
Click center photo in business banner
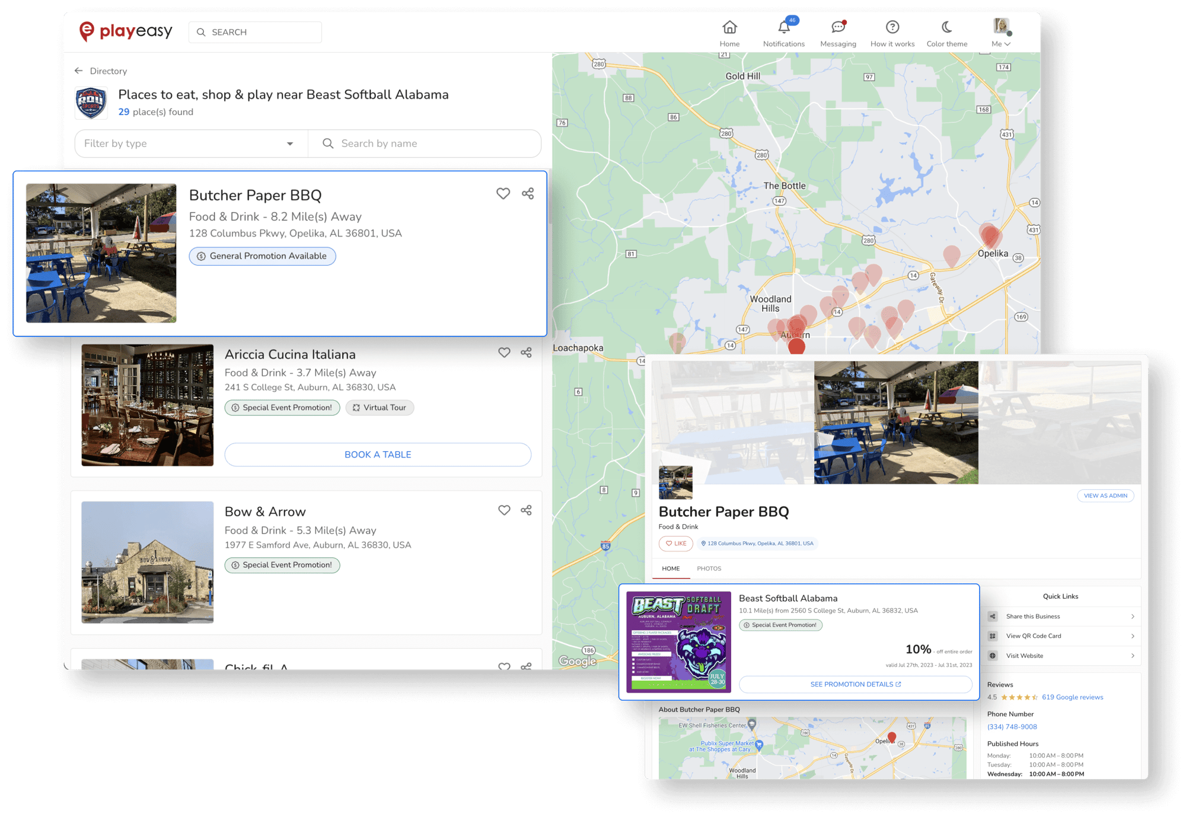[896, 422]
